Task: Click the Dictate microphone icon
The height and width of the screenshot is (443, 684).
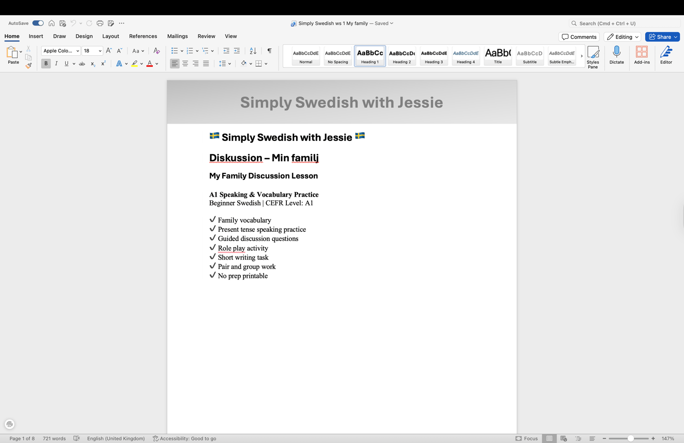Action: [x=617, y=56]
